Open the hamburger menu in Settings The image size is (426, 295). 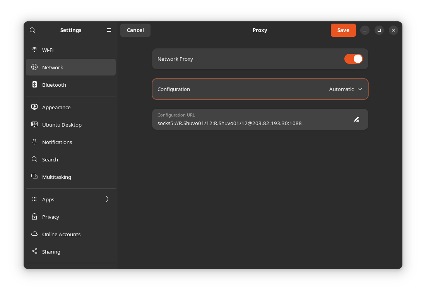(109, 30)
